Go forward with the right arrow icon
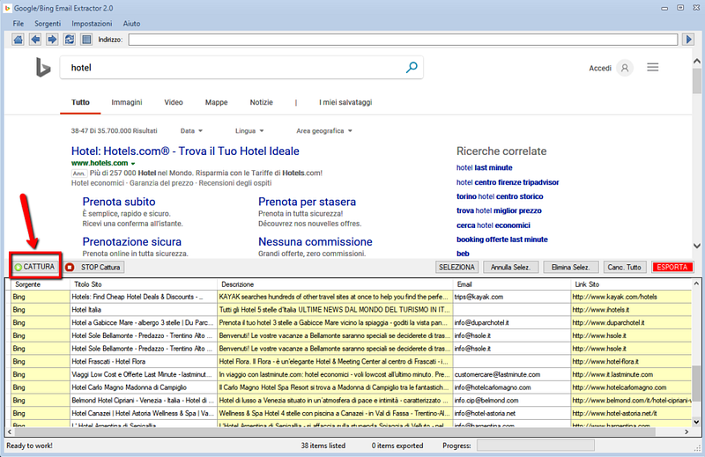 click(x=53, y=40)
